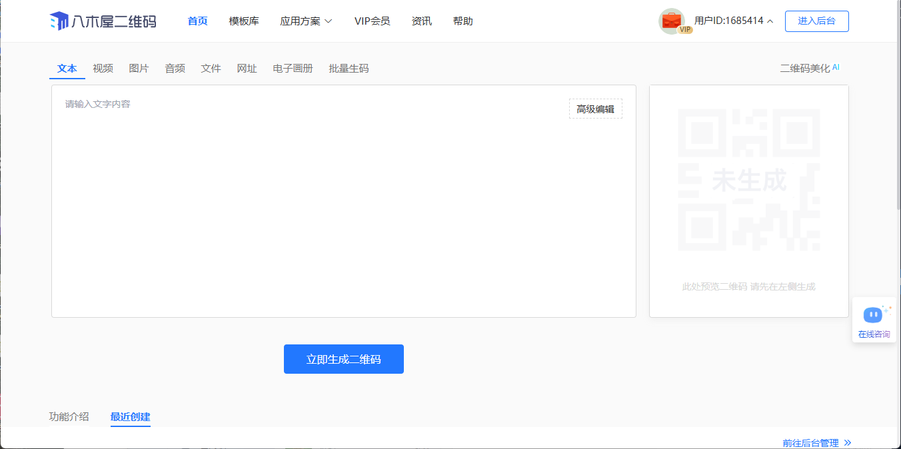Image resolution: width=901 pixels, height=449 pixels.
Task: Click the 高级编辑 button
Action: [x=596, y=109]
